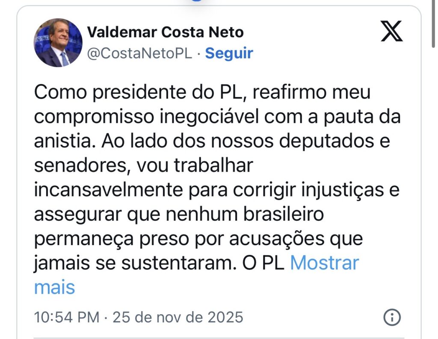438x339 pixels.
Task: Click Valdemar Costa Neto's profile picture
Action: [58, 43]
